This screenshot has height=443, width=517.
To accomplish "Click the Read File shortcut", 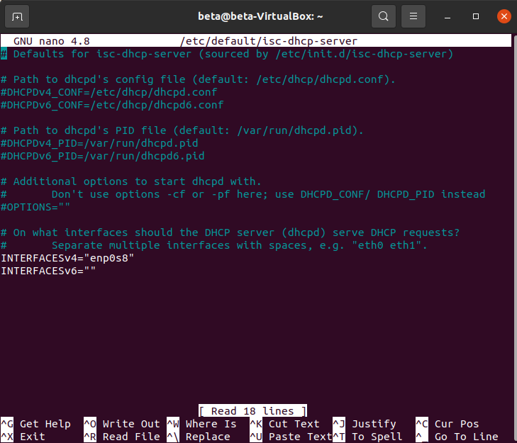I will [131, 437].
